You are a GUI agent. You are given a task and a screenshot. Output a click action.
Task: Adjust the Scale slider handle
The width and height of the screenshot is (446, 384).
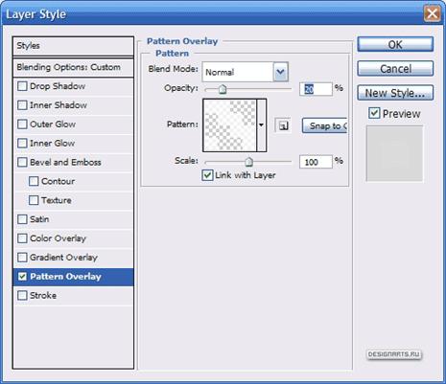click(x=248, y=162)
